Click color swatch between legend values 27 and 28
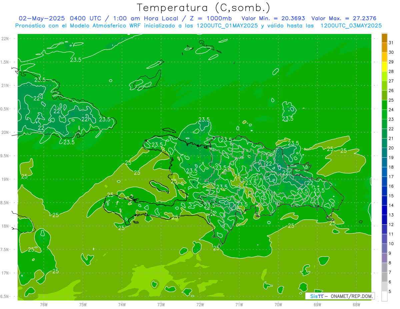This screenshot has width=400, height=309. 384,76
